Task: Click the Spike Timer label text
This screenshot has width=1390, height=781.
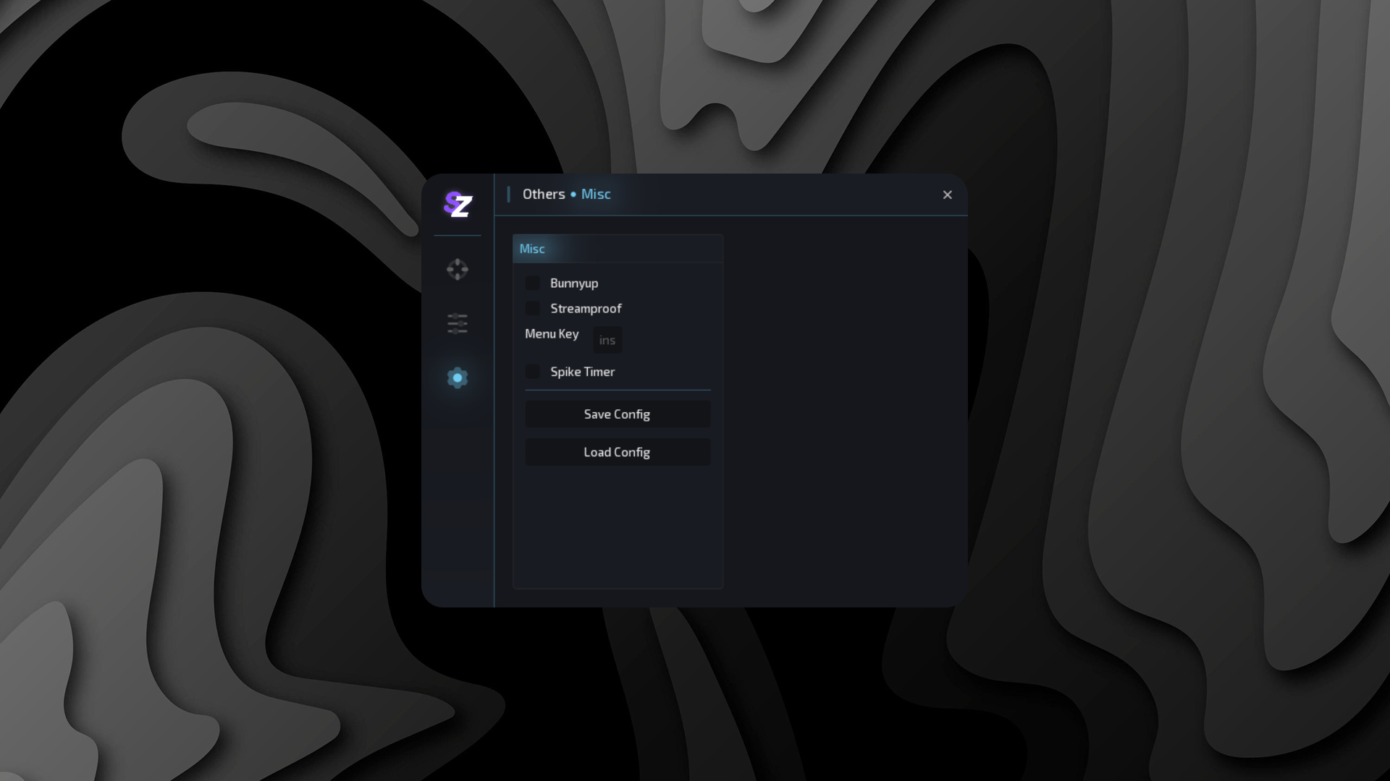Action: click(x=582, y=372)
